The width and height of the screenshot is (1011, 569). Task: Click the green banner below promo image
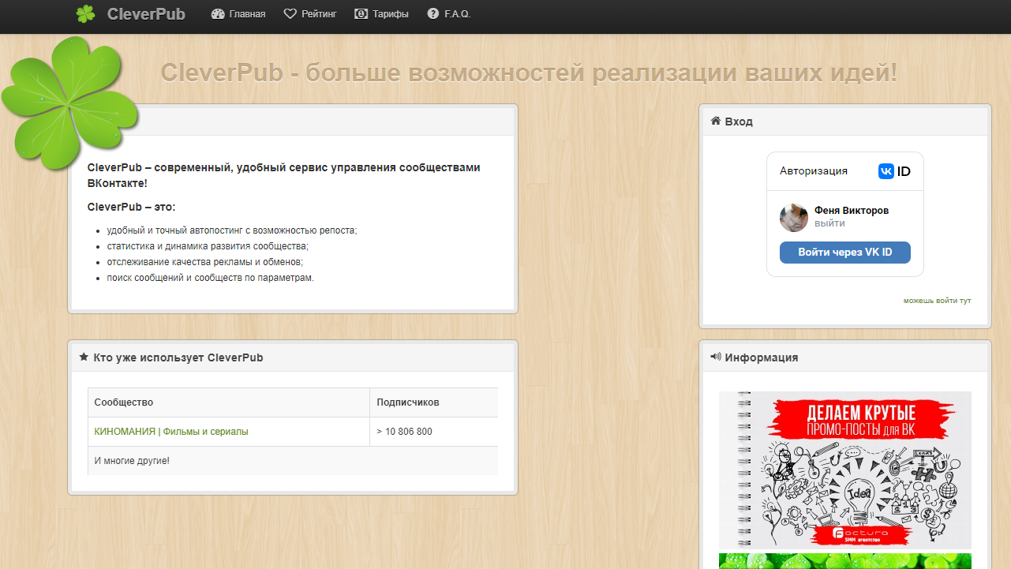845,561
